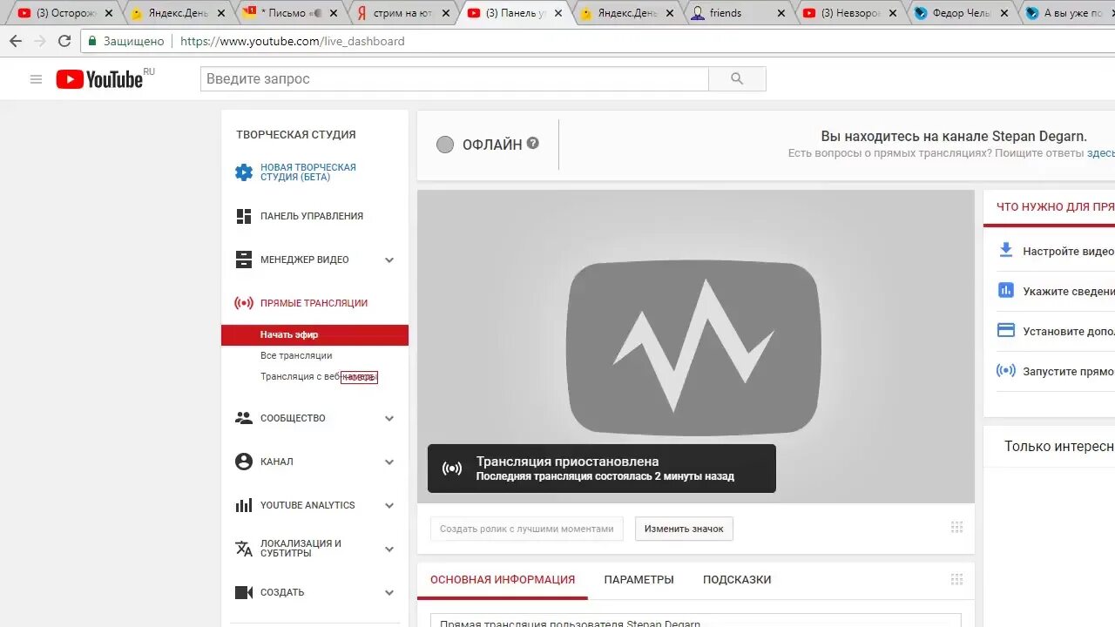This screenshot has height=627, width=1115.
Task: Switch to the (3) Невзоров browser tab
Action: click(x=850, y=13)
